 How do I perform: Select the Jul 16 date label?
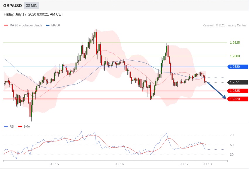point(119,164)
